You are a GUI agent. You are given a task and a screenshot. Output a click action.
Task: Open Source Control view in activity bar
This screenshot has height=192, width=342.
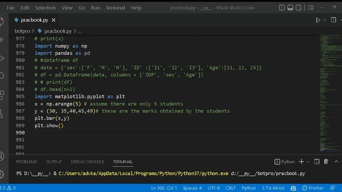(1, 40)
